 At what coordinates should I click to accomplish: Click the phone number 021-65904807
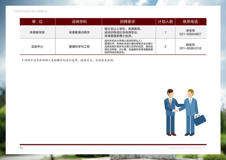click(x=190, y=34)
